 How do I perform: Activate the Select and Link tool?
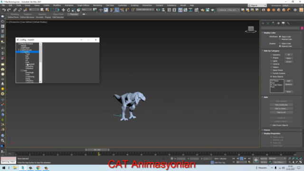click(15, 10)
